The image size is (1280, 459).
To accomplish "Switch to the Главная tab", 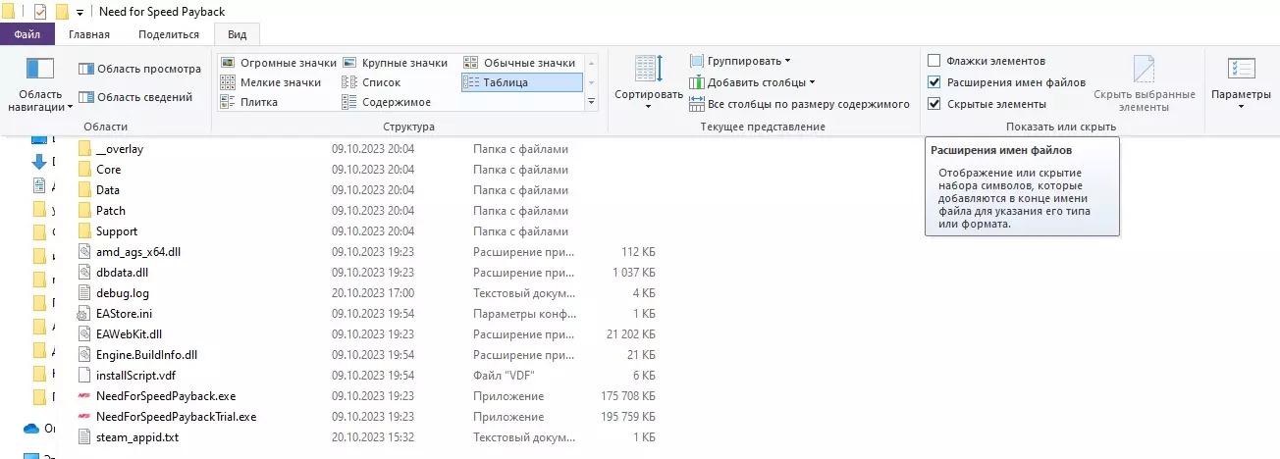I will [89, 34].
